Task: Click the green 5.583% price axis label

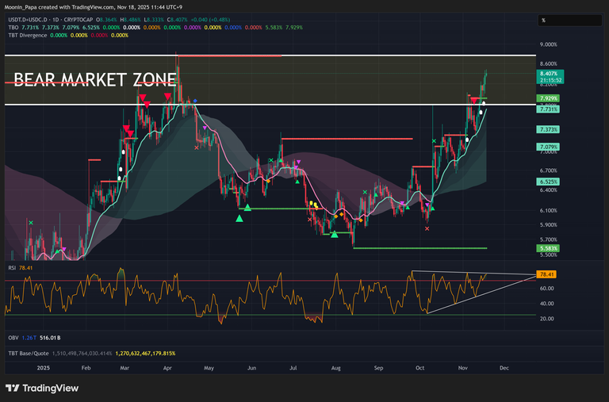Action: (549, 248)
